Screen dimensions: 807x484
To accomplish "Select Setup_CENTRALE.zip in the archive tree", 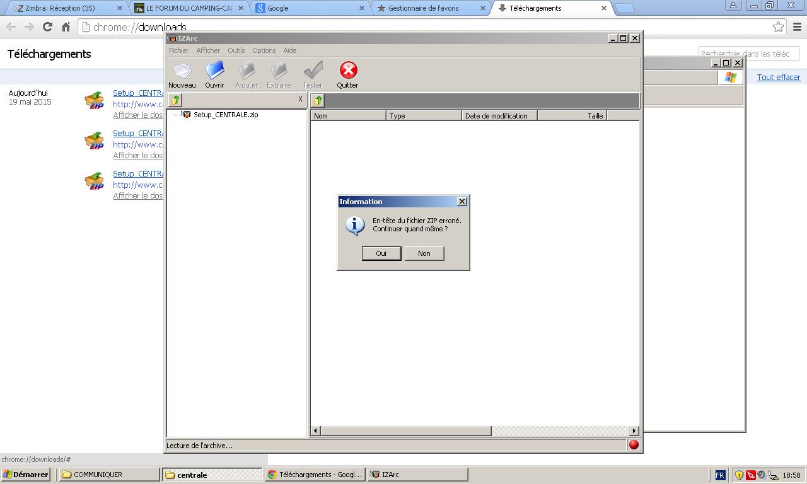I will pos(226,115).
